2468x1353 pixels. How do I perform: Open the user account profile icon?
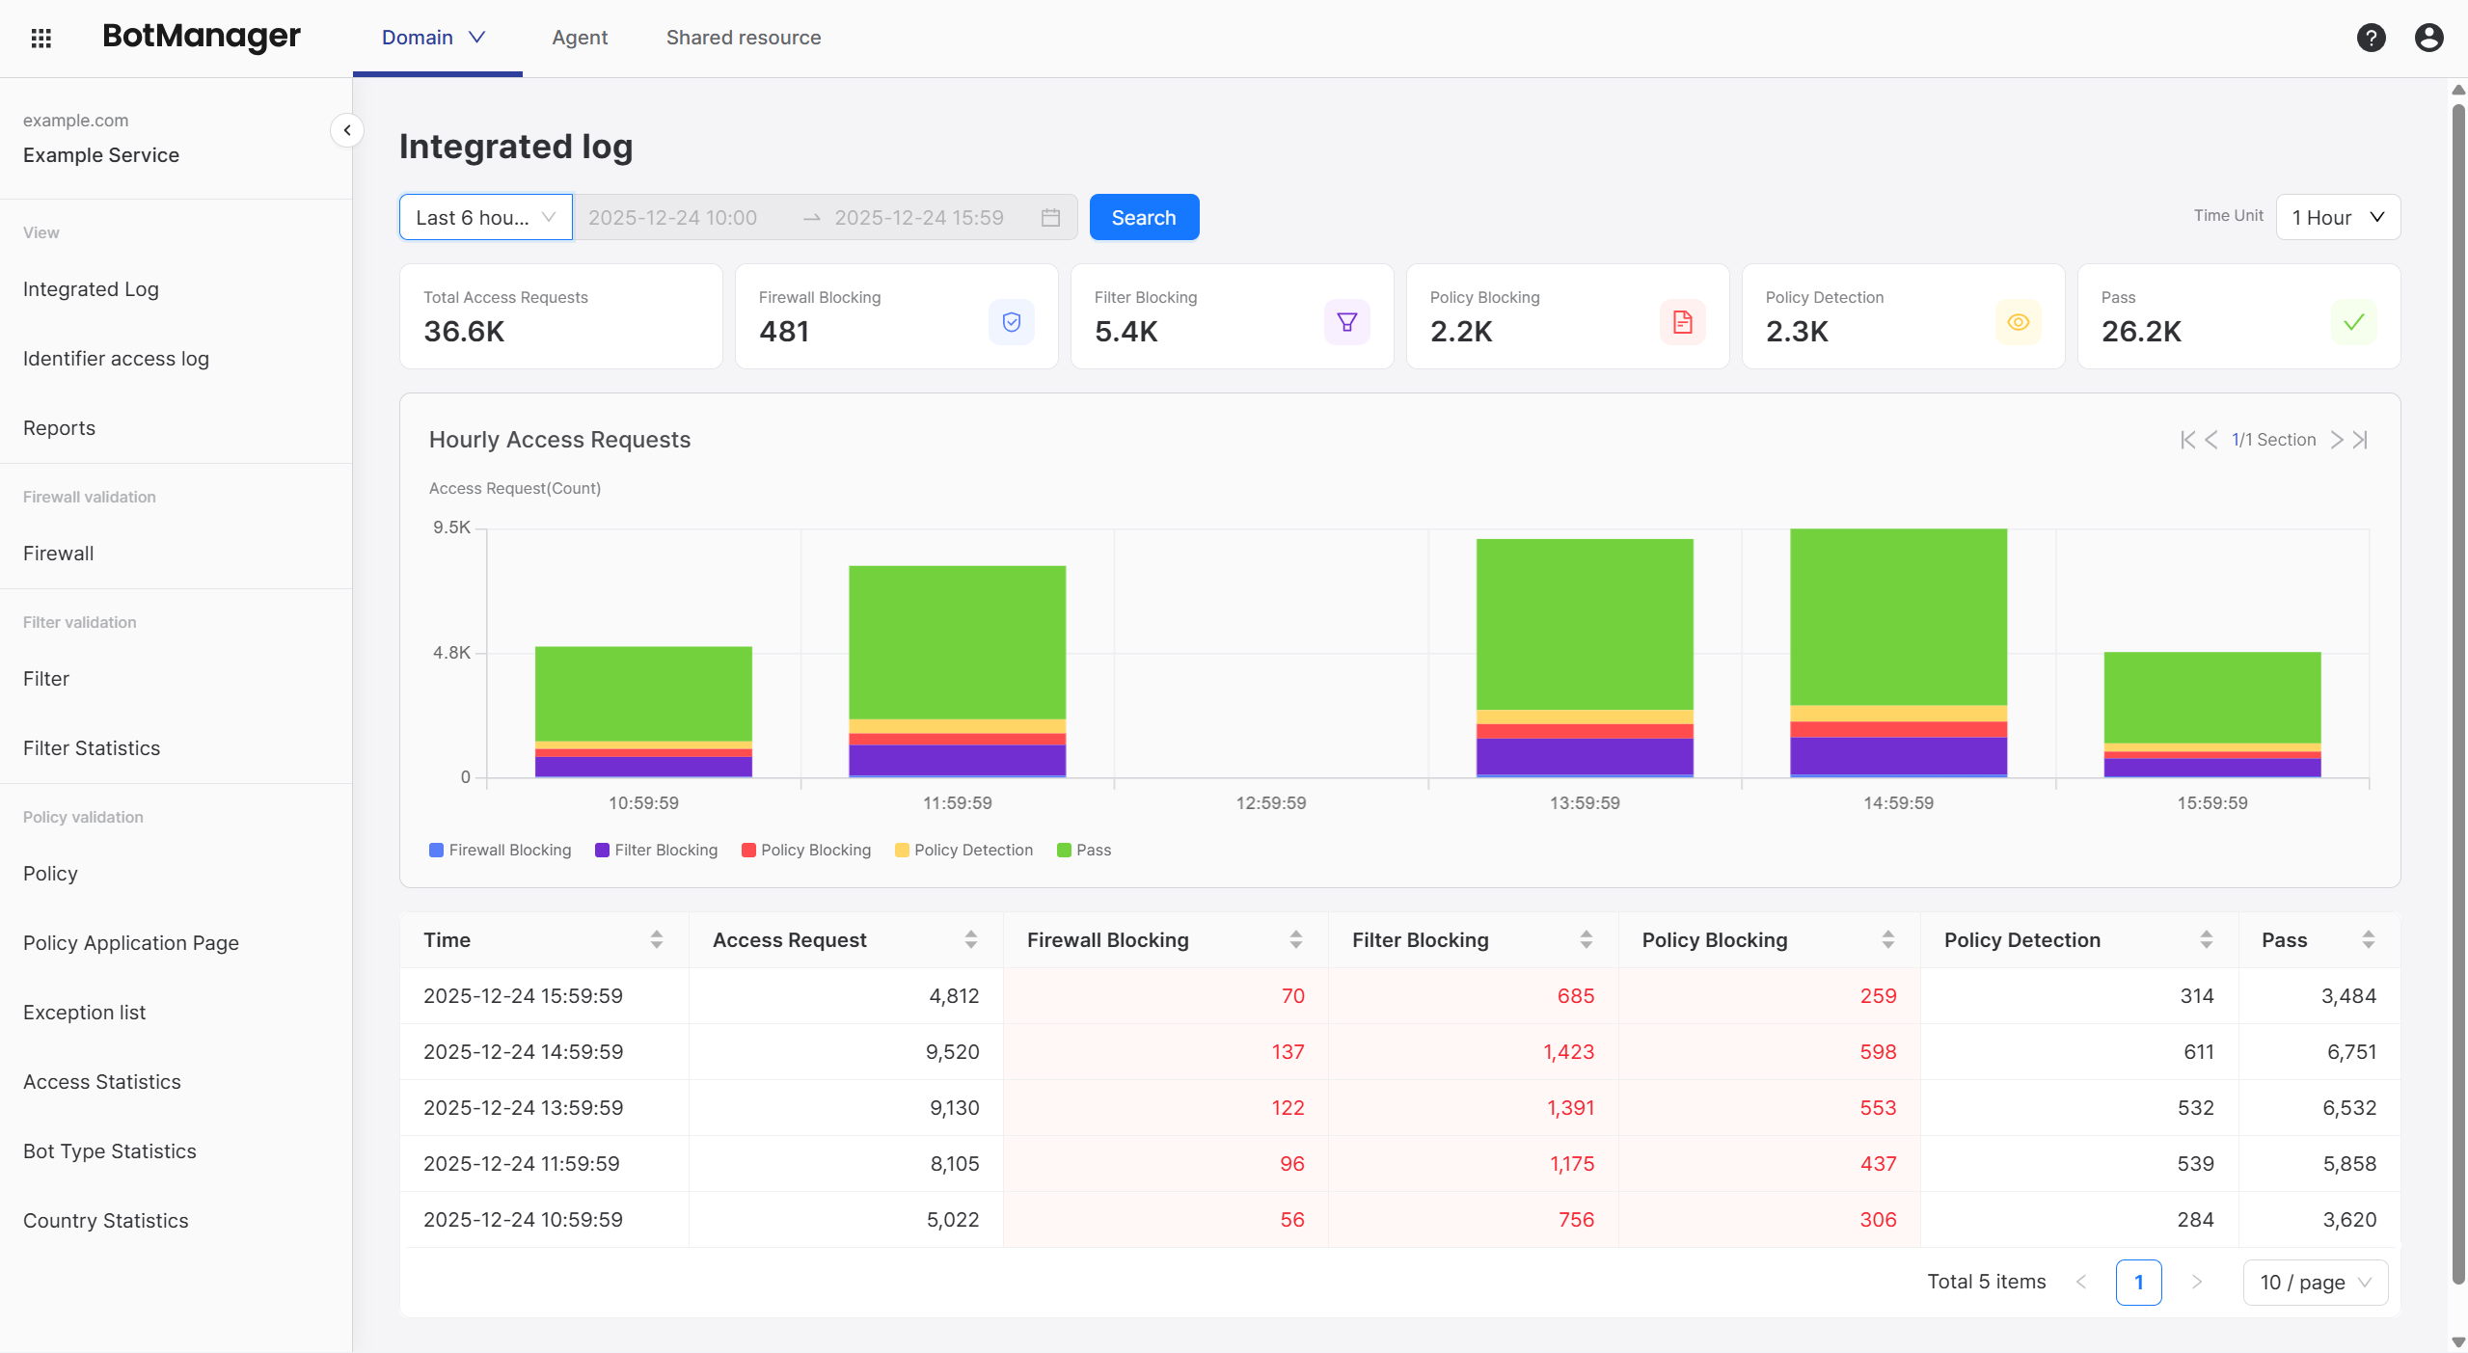[2428, 38]
